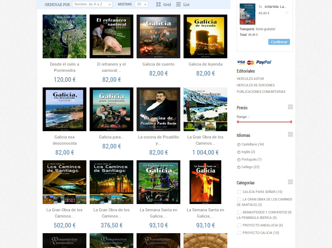Open the 1 004,00 € Caminos book cover
332x248 pixels.
pos(205,109)
